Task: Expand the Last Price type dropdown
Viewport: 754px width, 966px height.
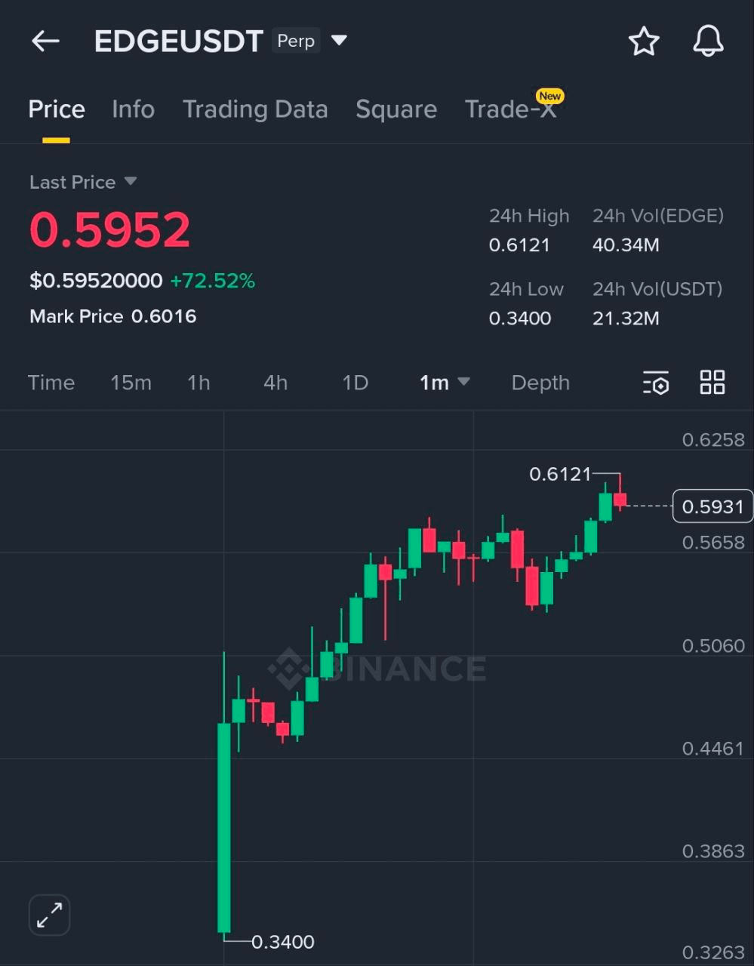Action: coord(131,181)
